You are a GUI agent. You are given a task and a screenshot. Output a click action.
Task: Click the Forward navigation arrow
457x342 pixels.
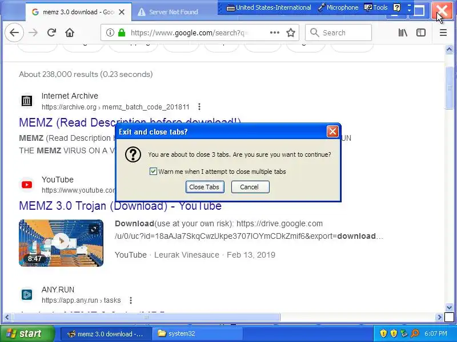pyautogui.click(x=33, y=32)
